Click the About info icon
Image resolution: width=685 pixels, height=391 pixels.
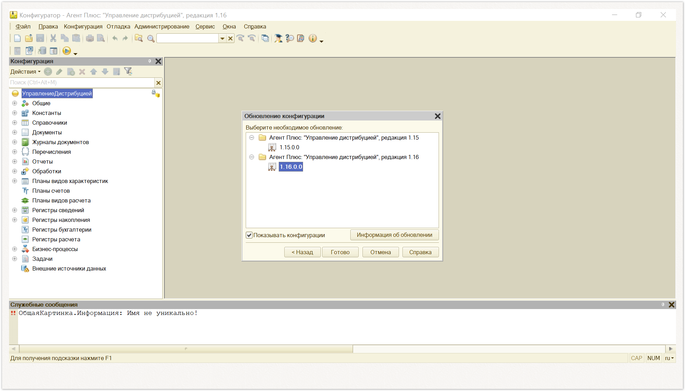pos(312,39)
